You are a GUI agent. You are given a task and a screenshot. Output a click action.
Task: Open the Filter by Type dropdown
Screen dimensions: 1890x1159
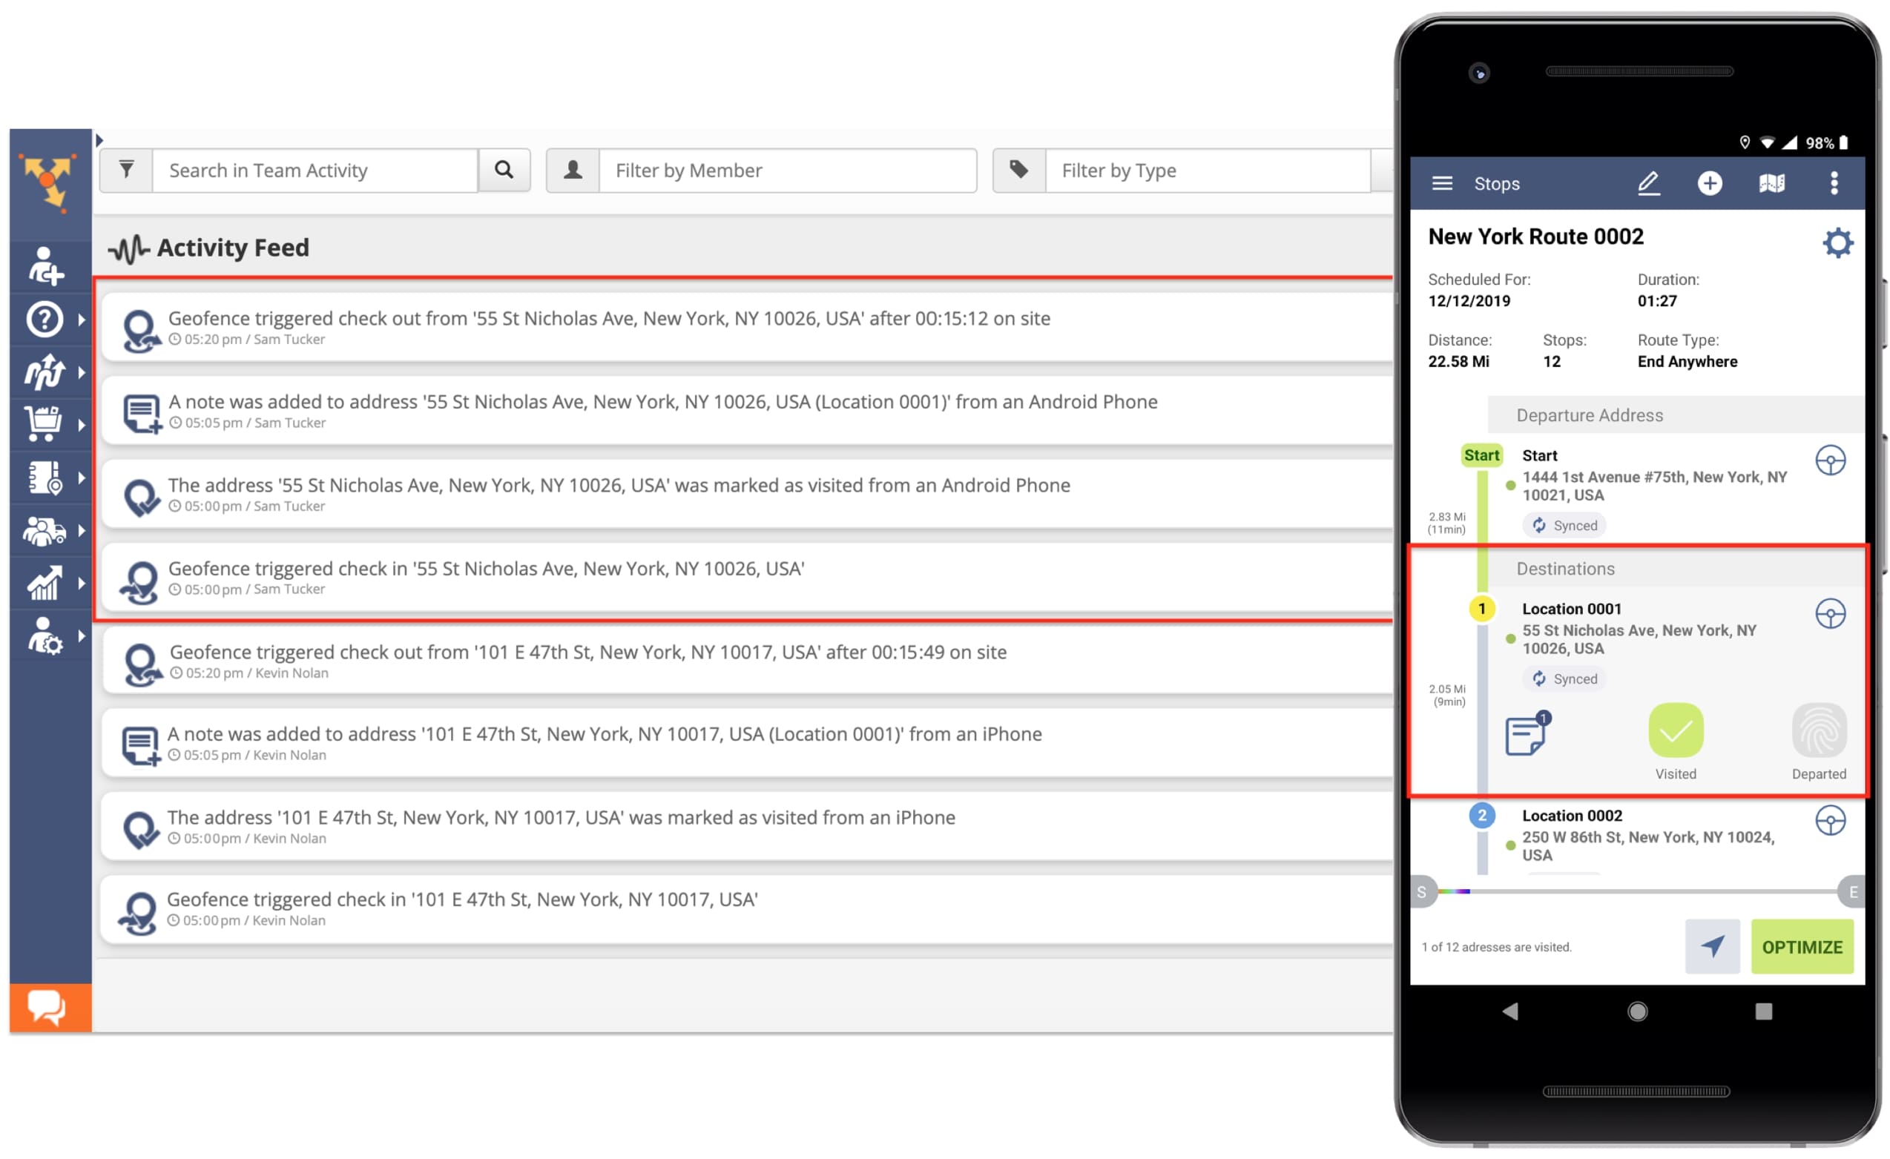coord(1208,171)
